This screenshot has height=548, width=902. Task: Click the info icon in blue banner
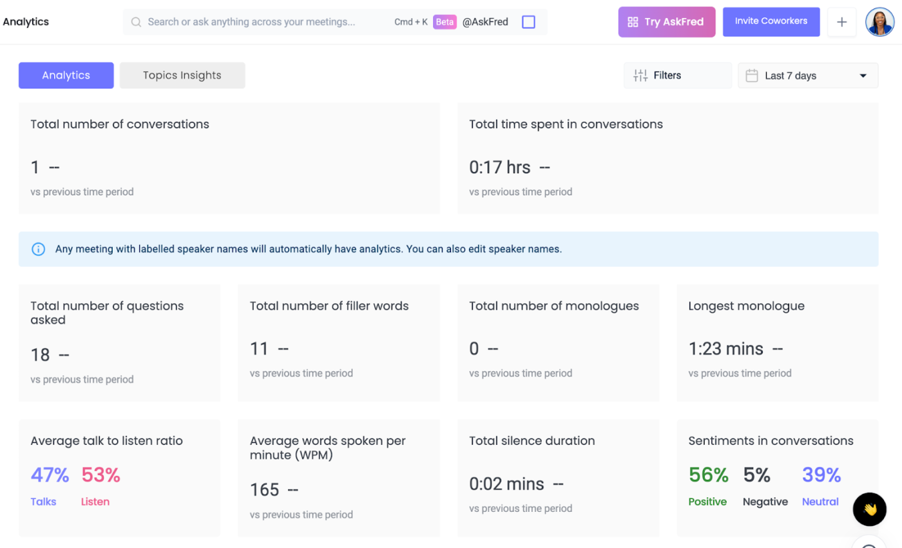pyautogui.click(x=39, y=249)
